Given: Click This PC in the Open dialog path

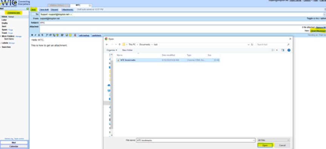Looking at the screenshot, I should point(132,45).
